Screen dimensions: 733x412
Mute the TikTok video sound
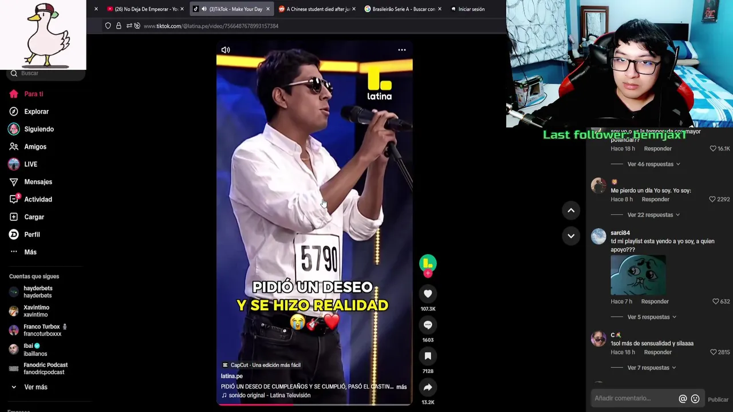(226, 50)
